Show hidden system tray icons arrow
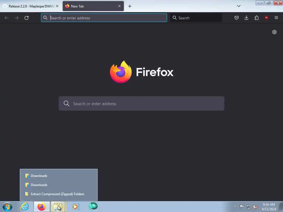 (235, 207)
